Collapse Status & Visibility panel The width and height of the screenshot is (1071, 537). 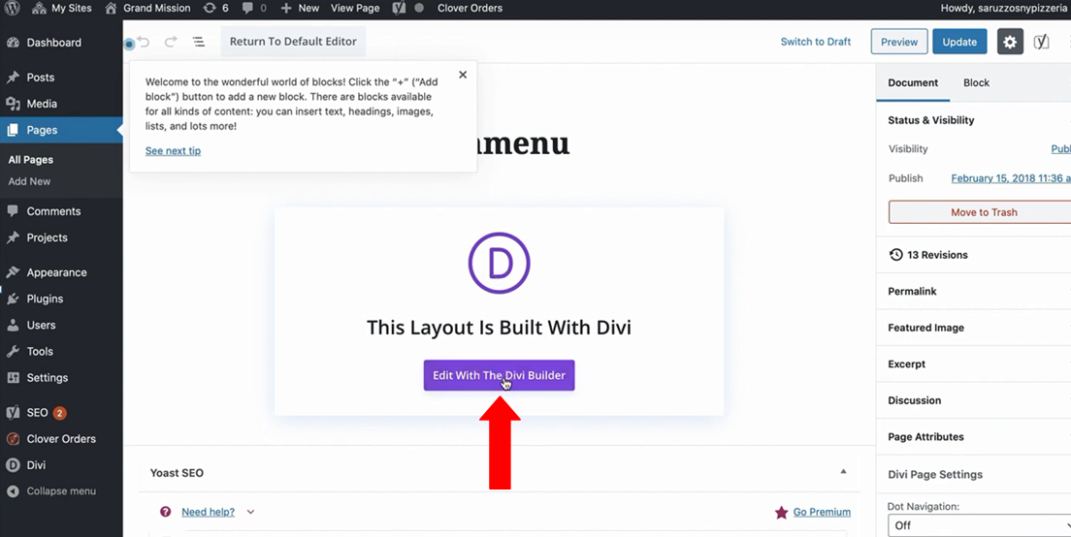tap(973, 120)
